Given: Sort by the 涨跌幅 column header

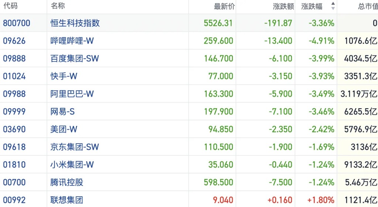Looking at the screenshot, I should click(x=312, y=6).
